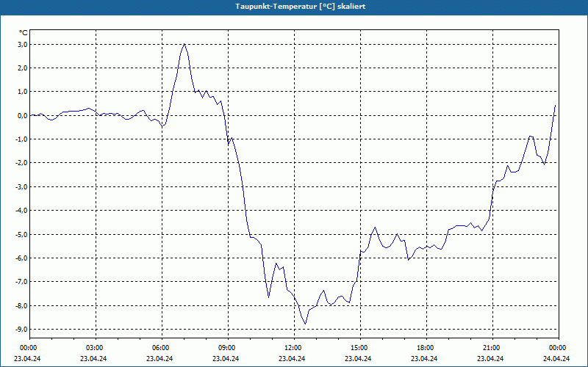Click the 06:00 time axis label

pyautogui.click(x=160, y=348)
